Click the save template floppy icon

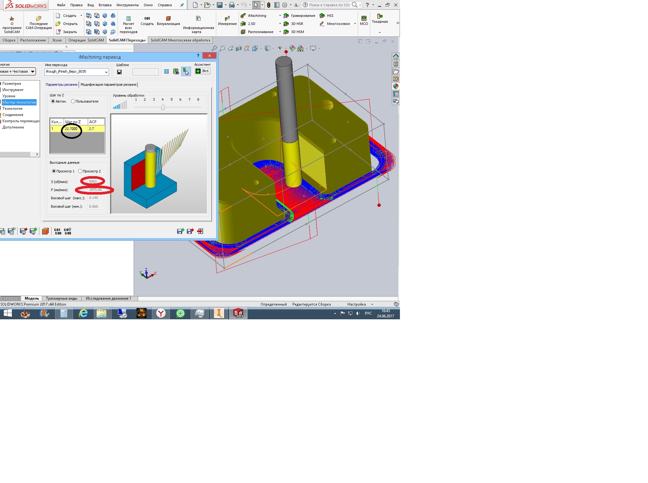click(x=119, y=72)
